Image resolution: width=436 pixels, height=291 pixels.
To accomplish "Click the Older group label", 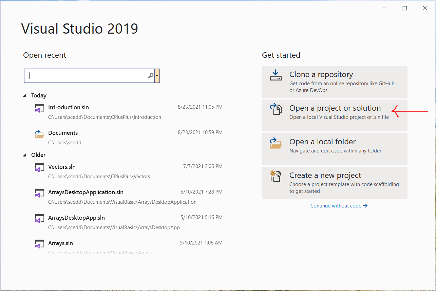I will [38, 155].
